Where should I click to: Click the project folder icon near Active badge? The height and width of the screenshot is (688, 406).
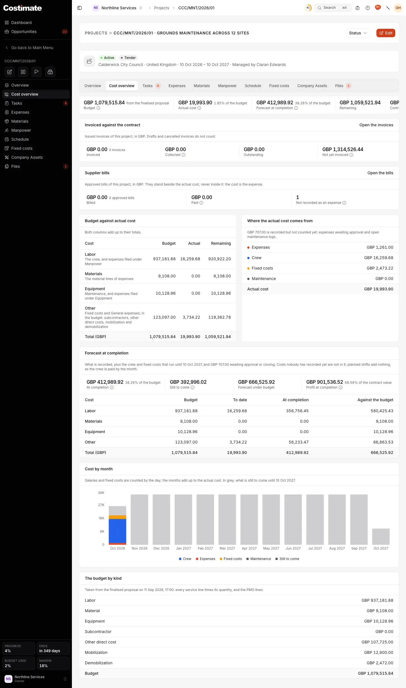coord(89,61)
